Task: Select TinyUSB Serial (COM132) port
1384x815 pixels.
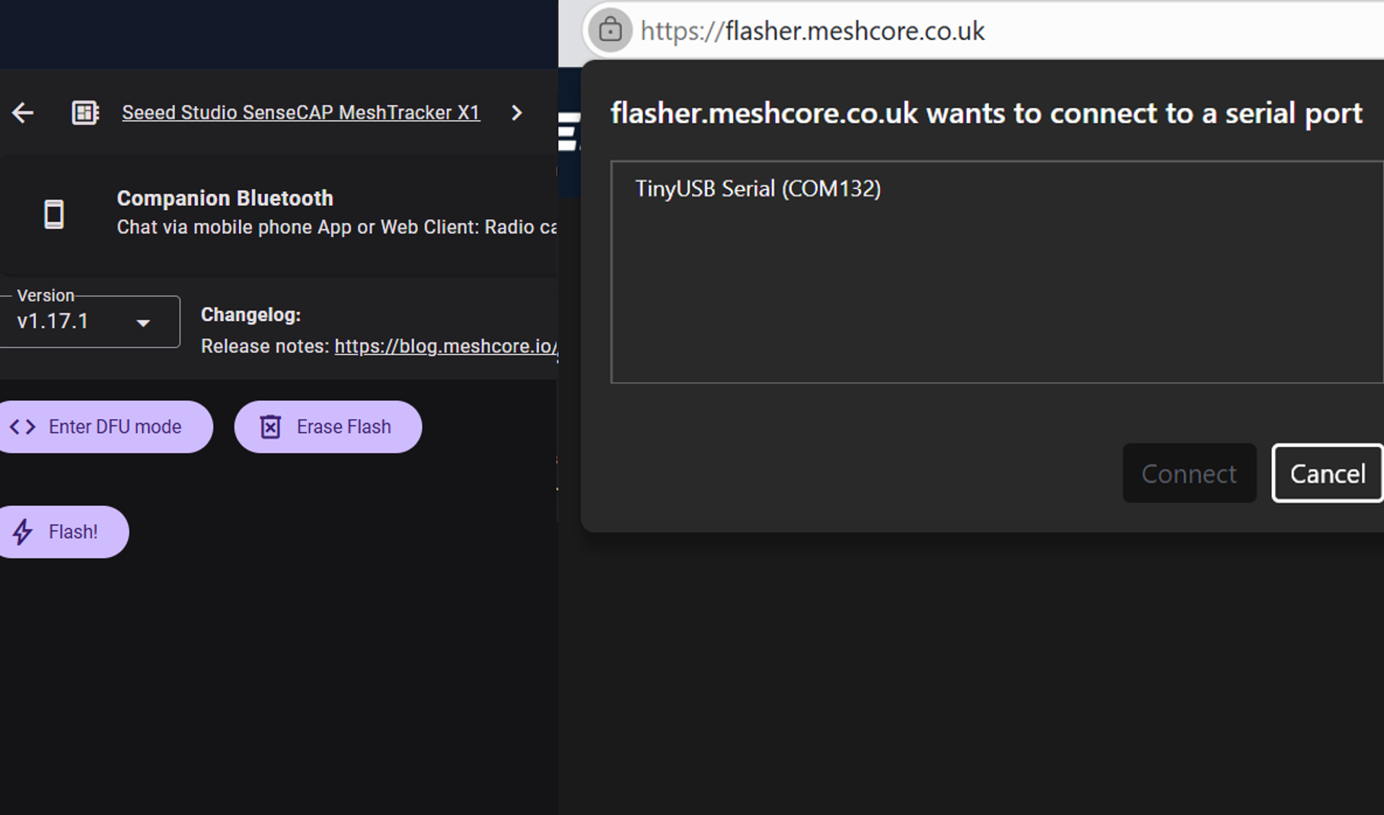Action: click(758, 189)
